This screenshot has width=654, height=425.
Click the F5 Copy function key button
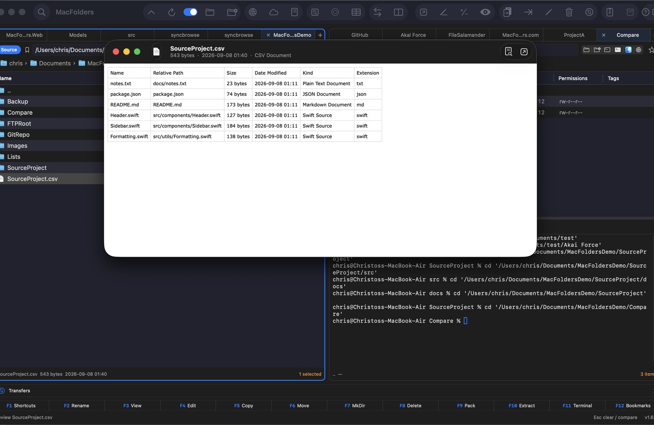243,406
